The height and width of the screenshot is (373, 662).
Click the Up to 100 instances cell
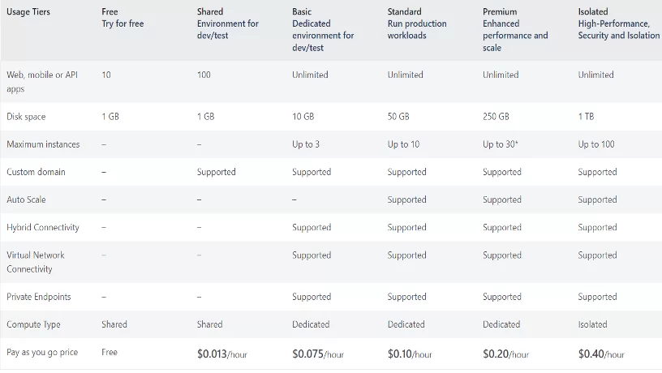(x=596, y=144)
